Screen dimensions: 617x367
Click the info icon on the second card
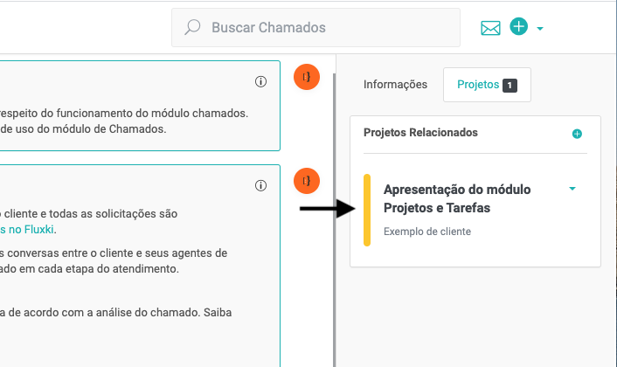(260, 185)
